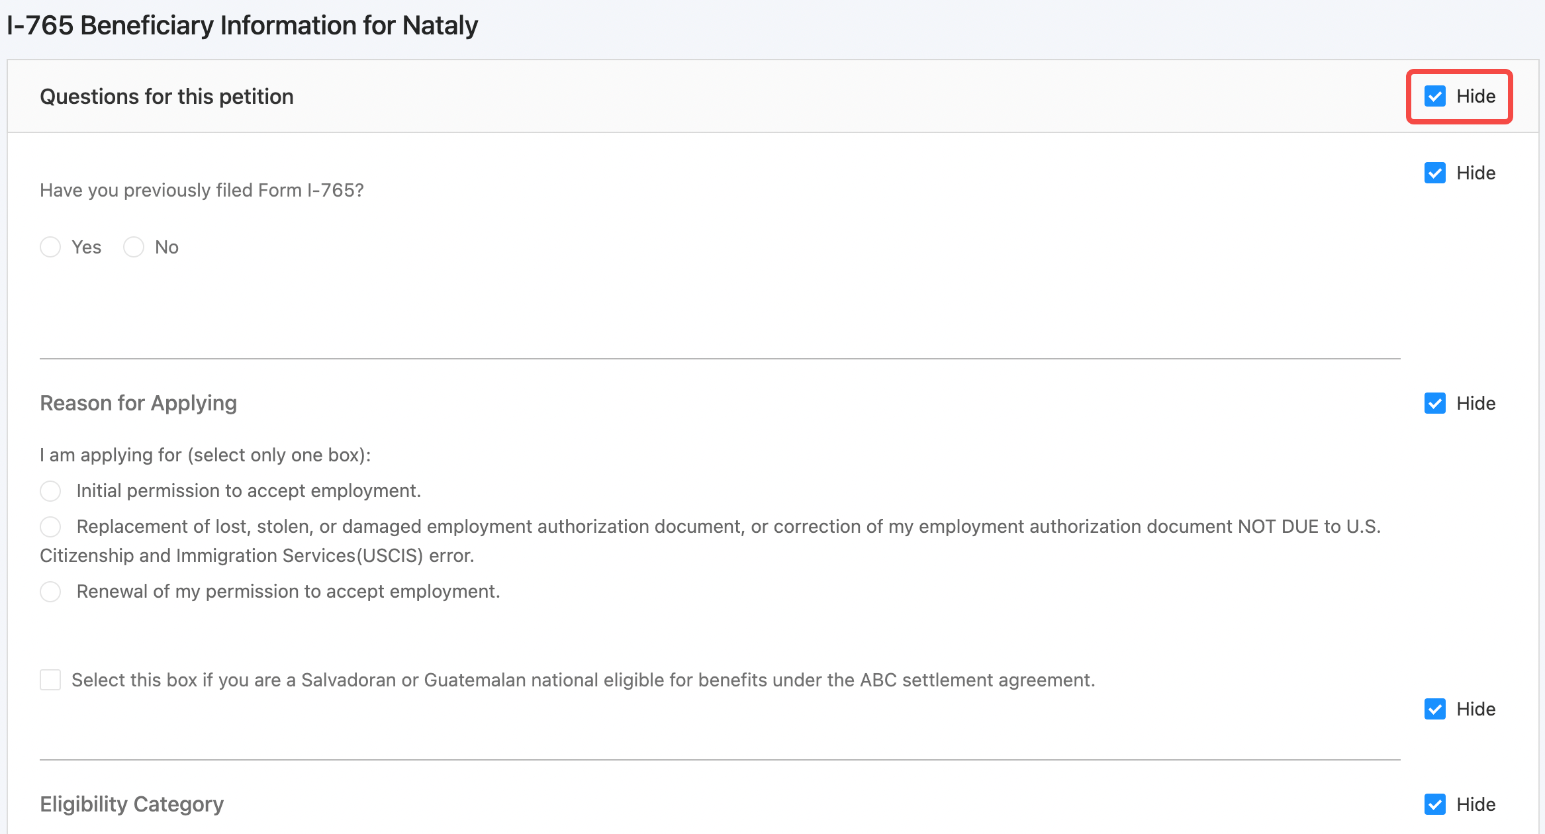Click the 'Reason for Applying' section title
Screen dimensions: 1545x834
(138, 403)
